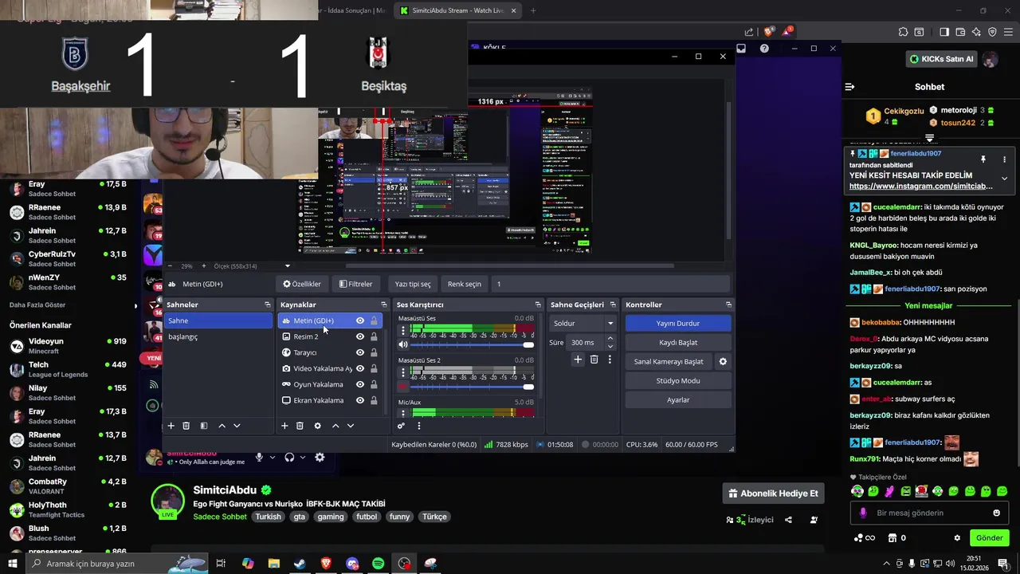Open Discord from the taskbar

(352, 564)
